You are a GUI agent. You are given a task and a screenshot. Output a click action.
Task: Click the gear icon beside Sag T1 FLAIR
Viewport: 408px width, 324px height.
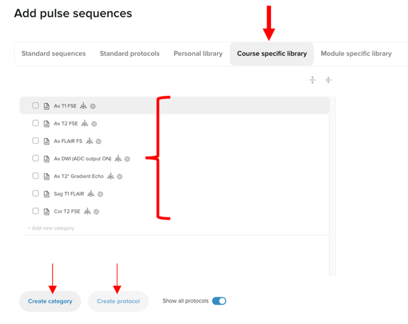coord(100,194)
